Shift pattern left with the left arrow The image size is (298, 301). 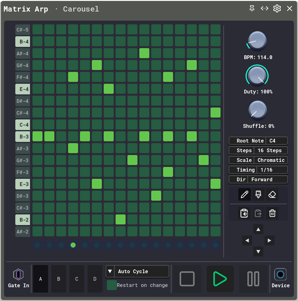click(247, 240)
